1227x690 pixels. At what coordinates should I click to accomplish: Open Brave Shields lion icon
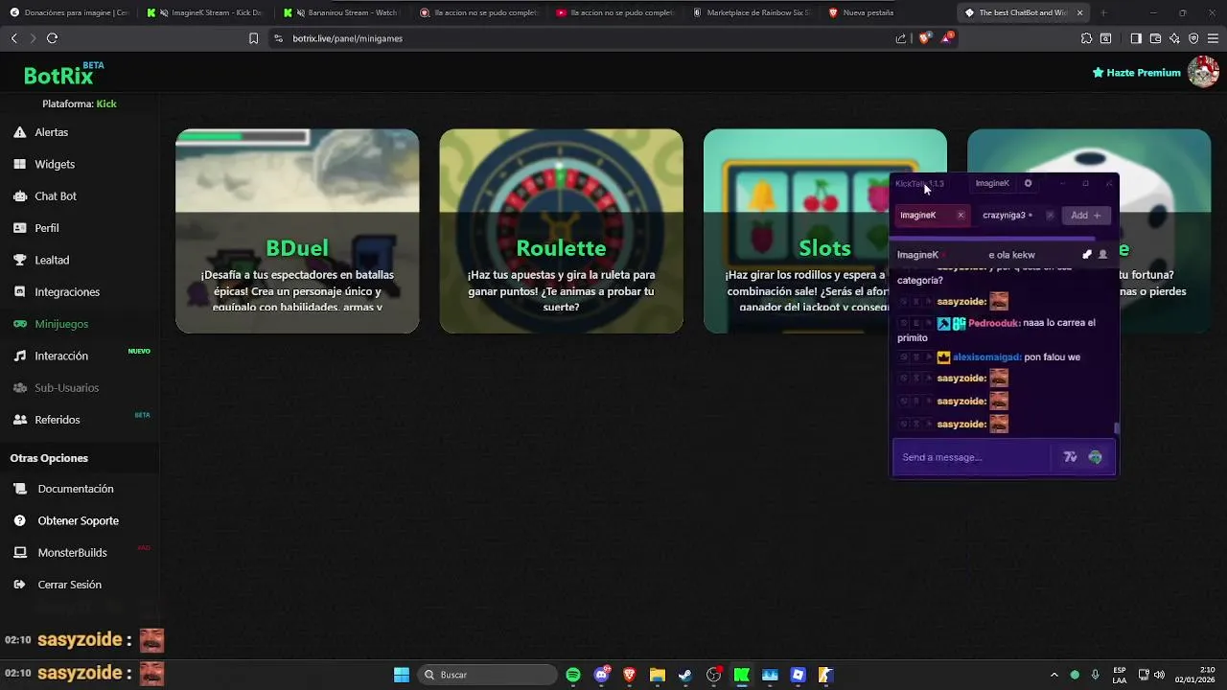(x=924, y=38)
